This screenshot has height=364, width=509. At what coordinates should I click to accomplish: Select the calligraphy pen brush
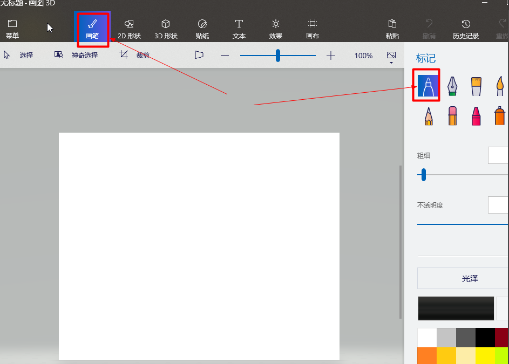point(452,86)
